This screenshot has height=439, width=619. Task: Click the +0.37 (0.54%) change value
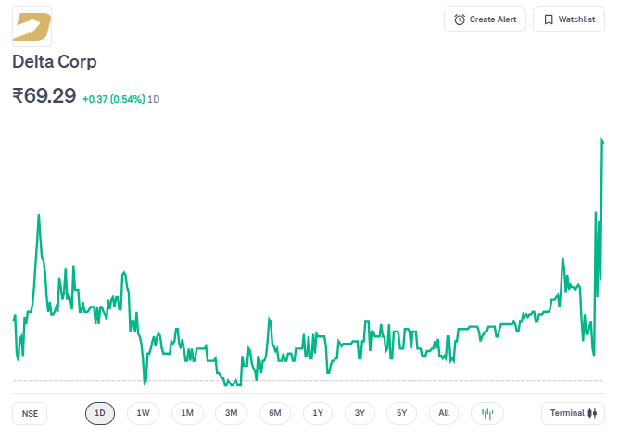[x=113, y=99]
